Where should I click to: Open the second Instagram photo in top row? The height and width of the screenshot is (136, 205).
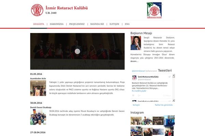147,121
